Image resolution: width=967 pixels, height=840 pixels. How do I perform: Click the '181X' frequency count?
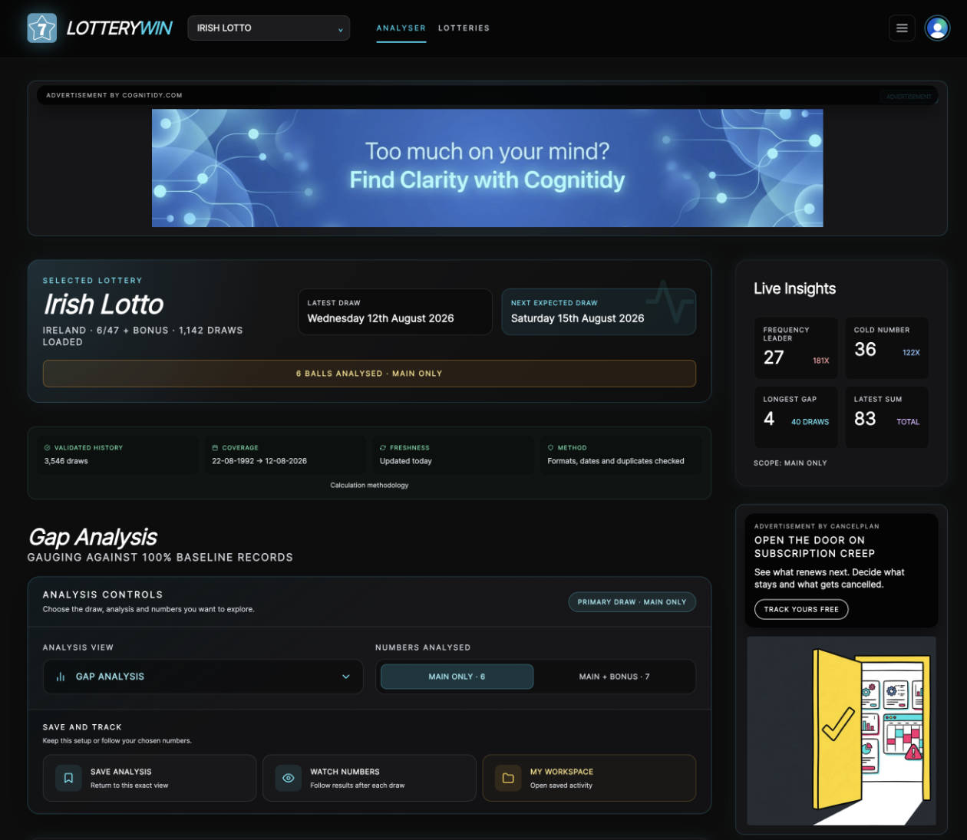tap(821, 361)
